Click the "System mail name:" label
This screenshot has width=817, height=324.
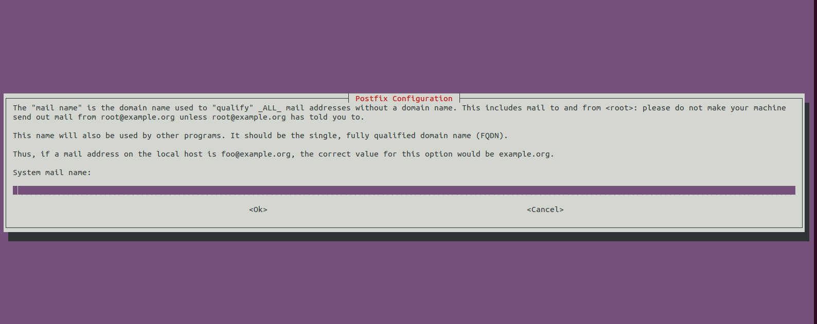click(x=52, y=173)
